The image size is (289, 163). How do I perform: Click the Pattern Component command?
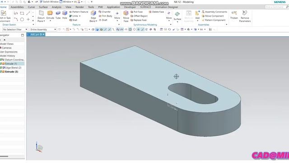[214, 20]
